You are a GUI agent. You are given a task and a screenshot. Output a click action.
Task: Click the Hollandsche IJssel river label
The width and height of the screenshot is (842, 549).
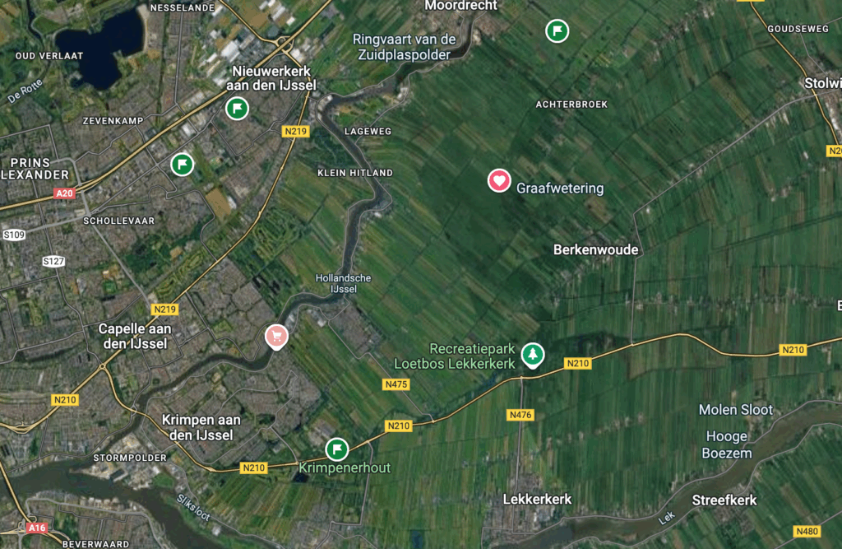coord(343,283)
